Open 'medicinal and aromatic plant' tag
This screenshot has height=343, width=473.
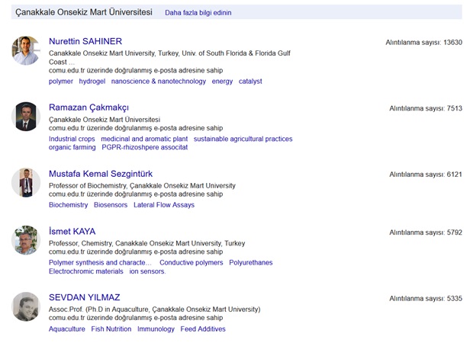pos(144,139)
